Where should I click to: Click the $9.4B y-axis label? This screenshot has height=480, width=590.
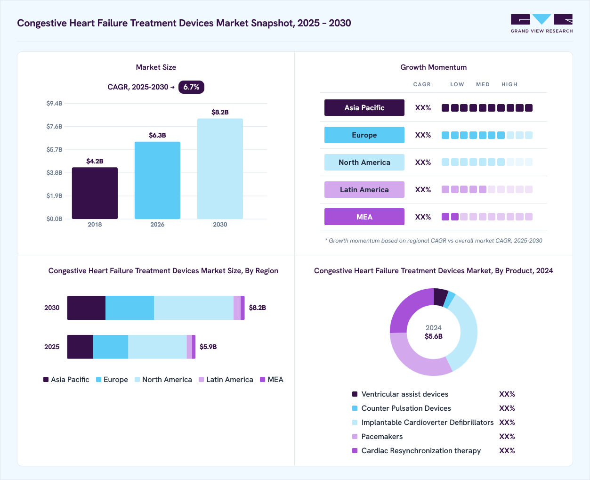tap(54, 103)
